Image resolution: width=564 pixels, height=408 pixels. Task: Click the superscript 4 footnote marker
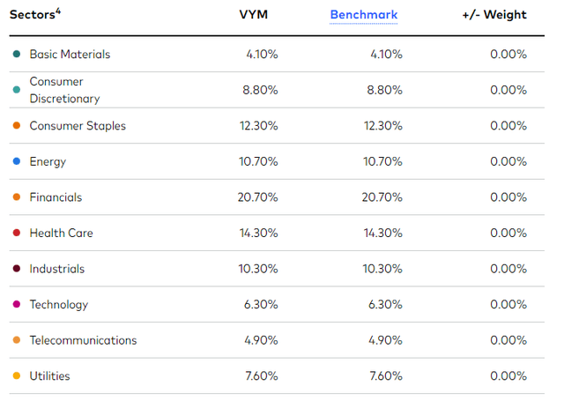coord(58,11)
